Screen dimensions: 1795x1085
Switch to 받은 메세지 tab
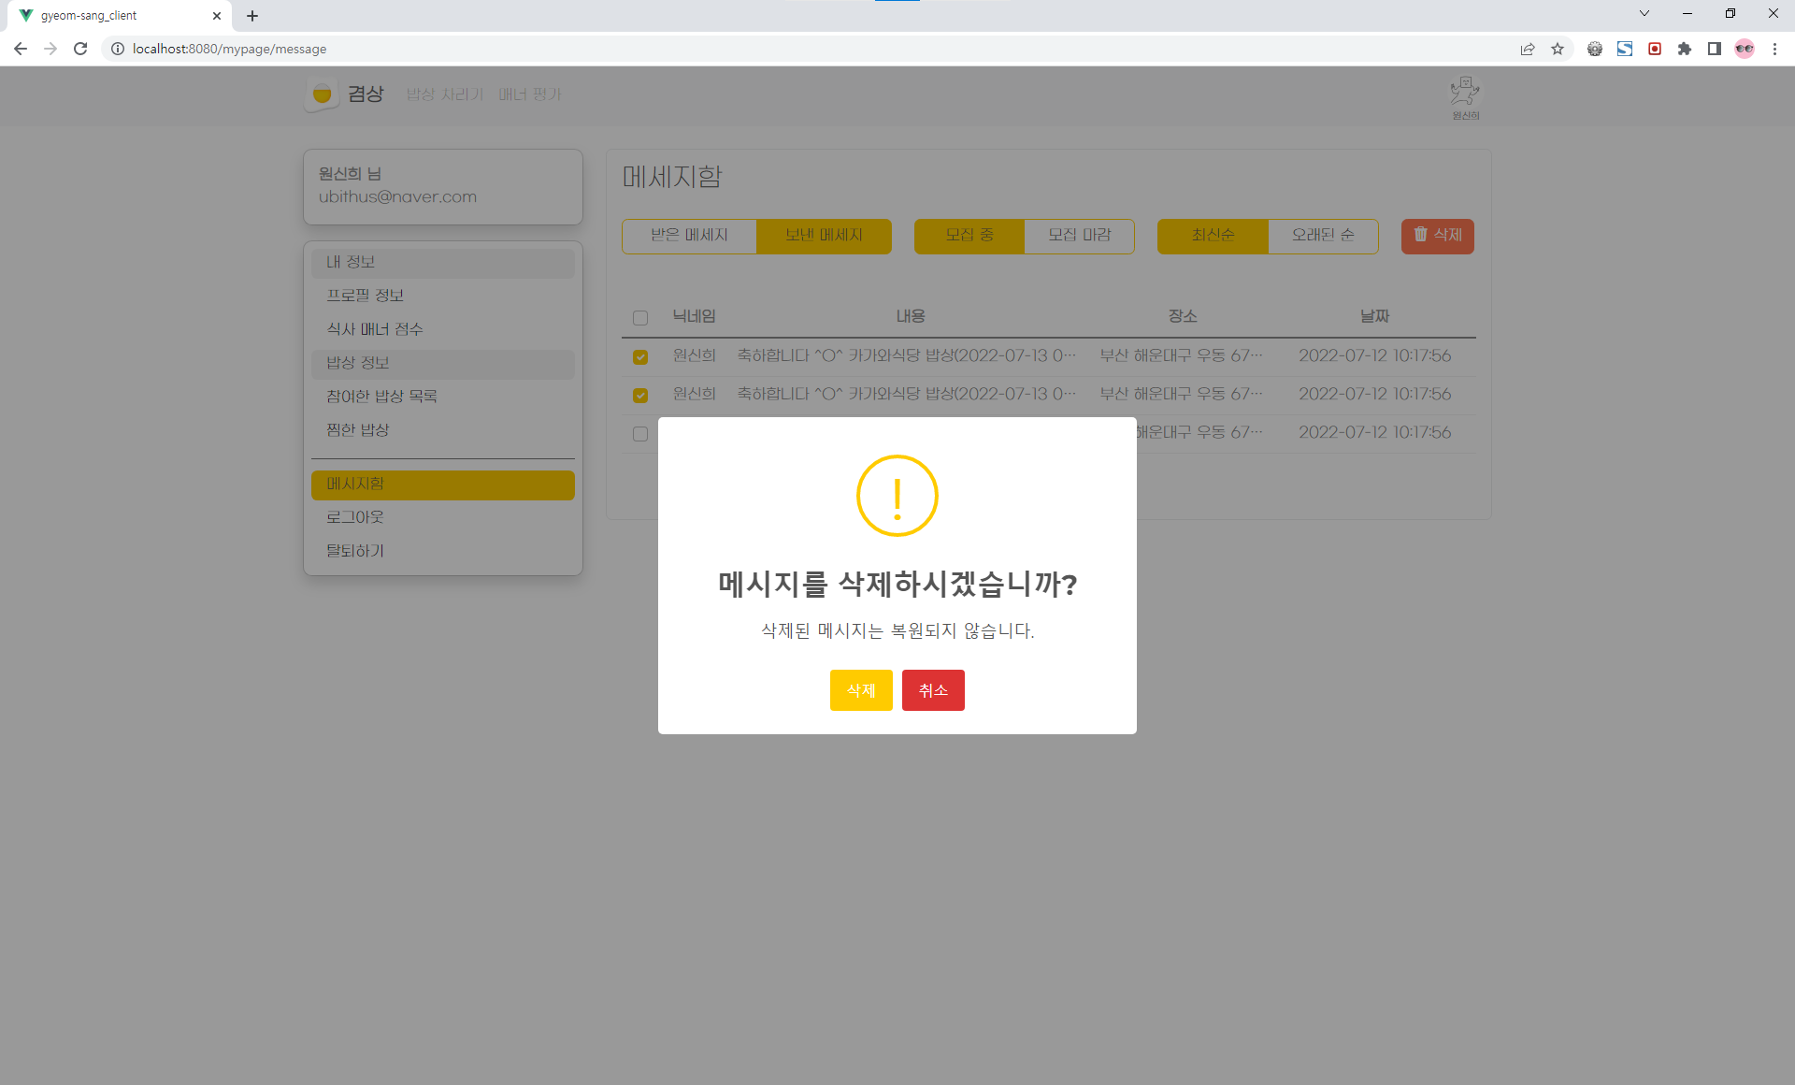point(689,236)
